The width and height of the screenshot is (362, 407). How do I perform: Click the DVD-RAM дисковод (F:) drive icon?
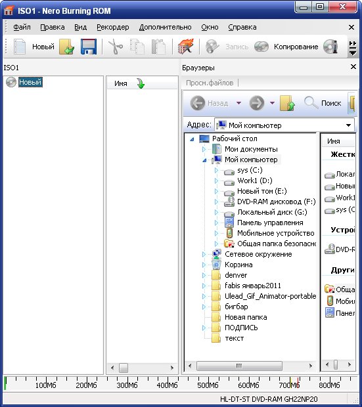pos(229,202)
